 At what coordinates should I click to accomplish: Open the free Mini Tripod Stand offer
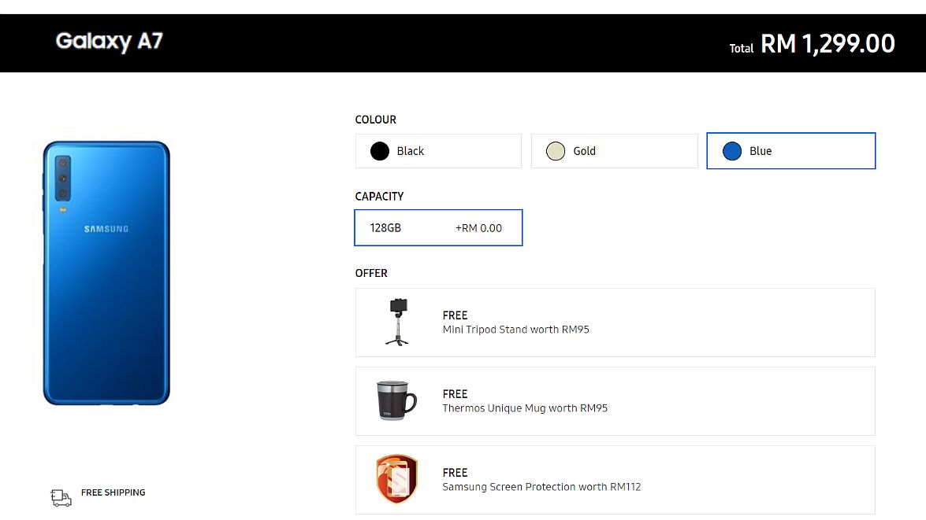click(x=615, y=323)
